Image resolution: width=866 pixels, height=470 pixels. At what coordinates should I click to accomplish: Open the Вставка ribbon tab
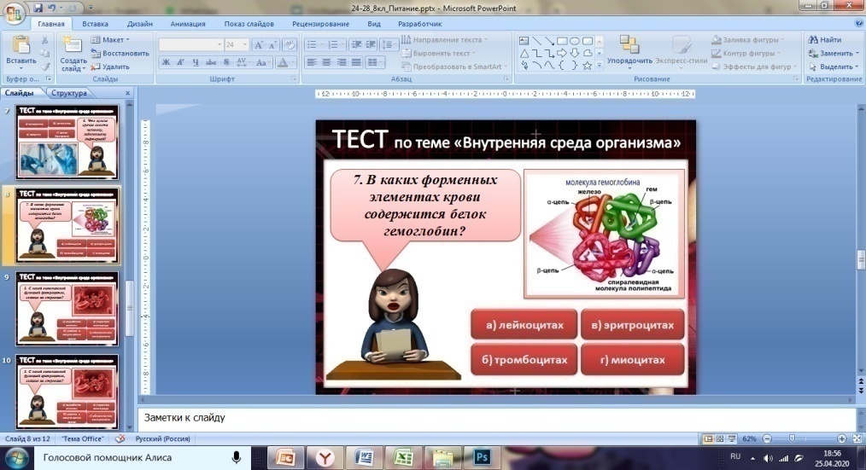point(96,25)
